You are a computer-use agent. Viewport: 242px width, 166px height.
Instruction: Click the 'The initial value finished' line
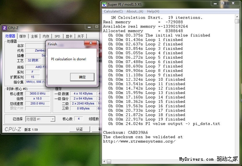click(159, 35)
